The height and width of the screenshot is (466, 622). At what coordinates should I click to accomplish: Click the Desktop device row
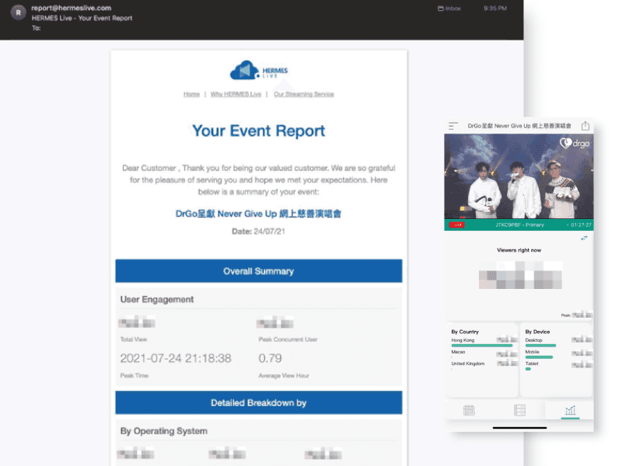(558, 340)
